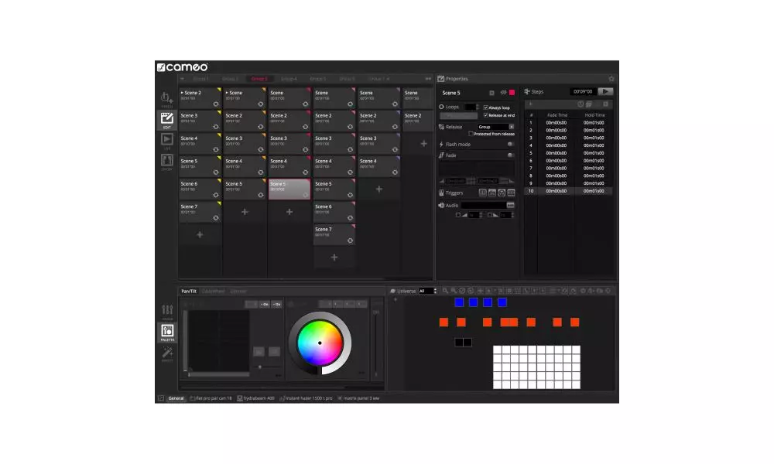Select the highlighted Scene 5 tile
The width and height of the screenshot is (774, 464).
point(289,189)
